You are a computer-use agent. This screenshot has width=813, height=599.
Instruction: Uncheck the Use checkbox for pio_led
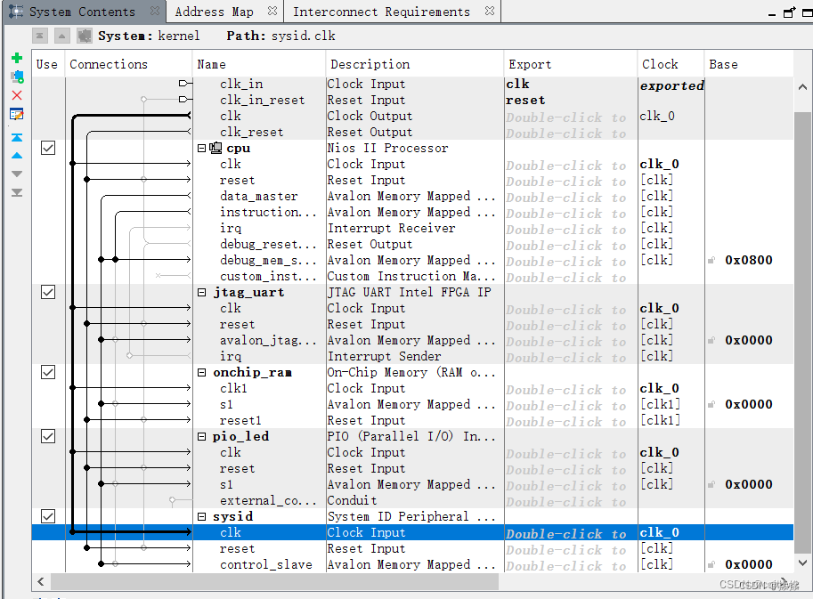(x=48, y=436)
